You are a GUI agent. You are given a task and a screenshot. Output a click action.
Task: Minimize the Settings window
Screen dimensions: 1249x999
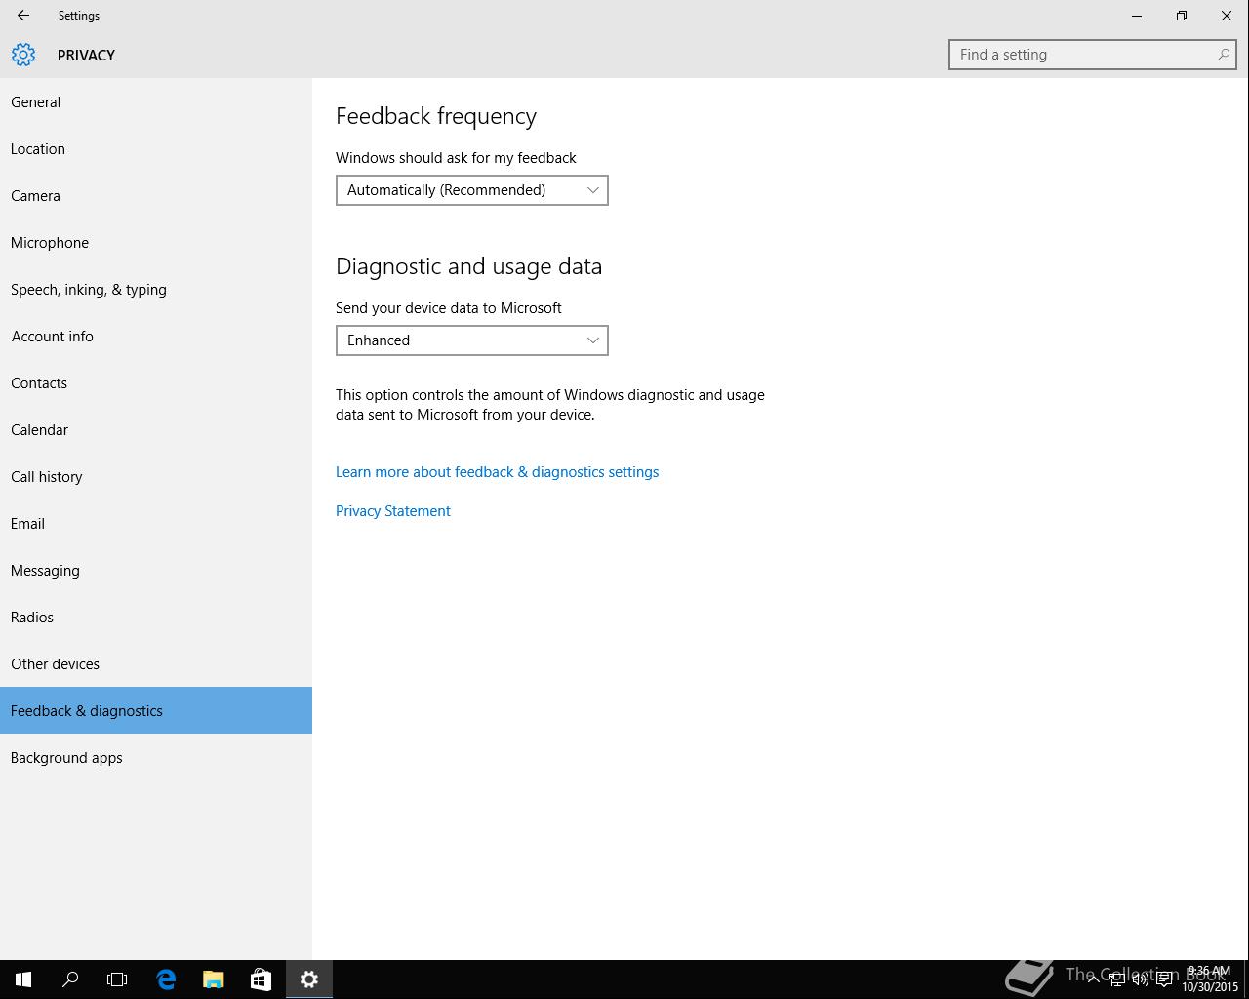click(1137, 16)
